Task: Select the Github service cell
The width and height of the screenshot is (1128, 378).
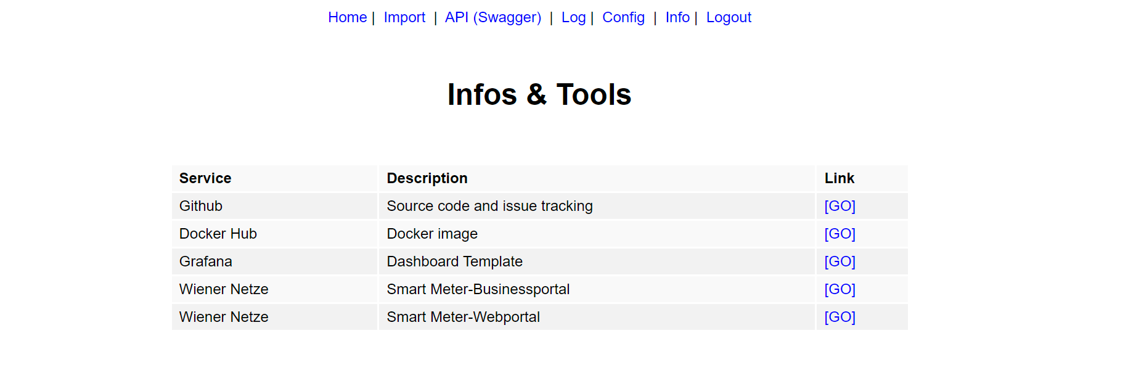Action: pos(274,206)
